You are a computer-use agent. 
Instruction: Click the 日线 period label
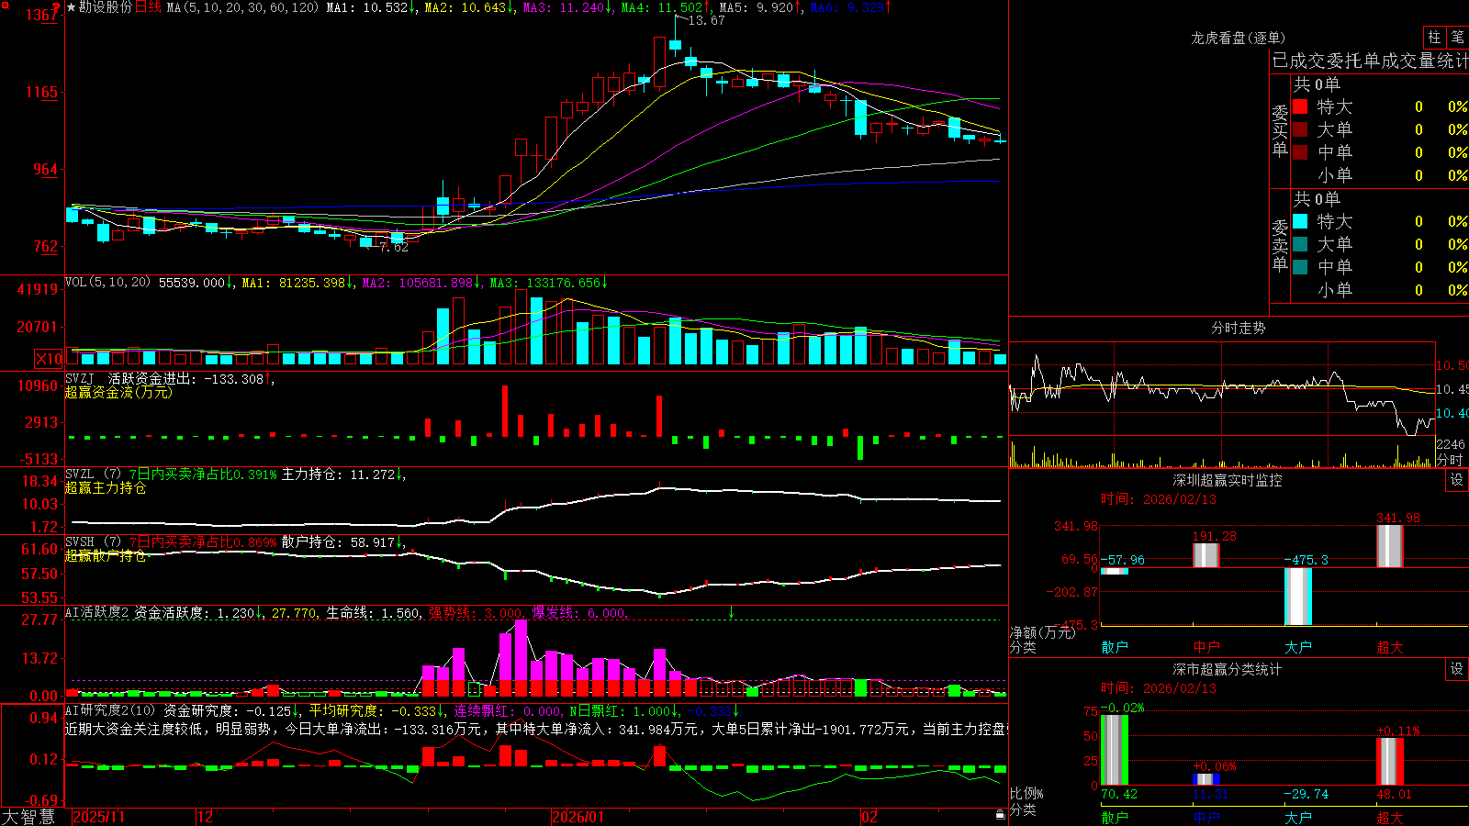tap(148, 7)
